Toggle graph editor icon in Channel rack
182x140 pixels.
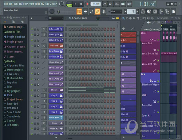[x=113, y=18]
